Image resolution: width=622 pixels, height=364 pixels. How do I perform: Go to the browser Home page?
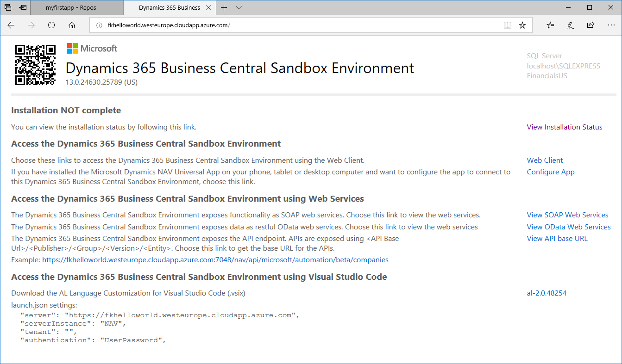click(71, 25)
